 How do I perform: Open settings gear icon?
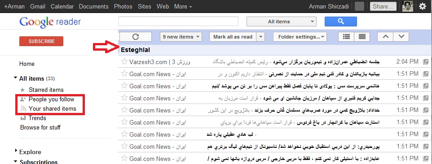(423, 6)
